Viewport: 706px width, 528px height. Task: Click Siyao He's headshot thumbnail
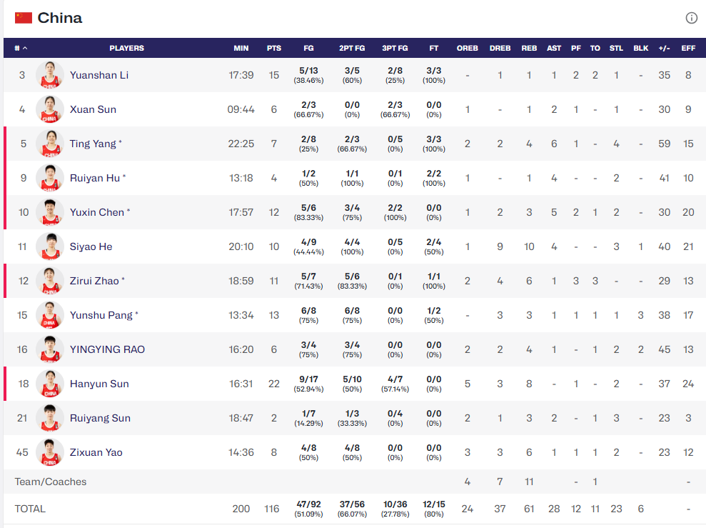point(49,246)
